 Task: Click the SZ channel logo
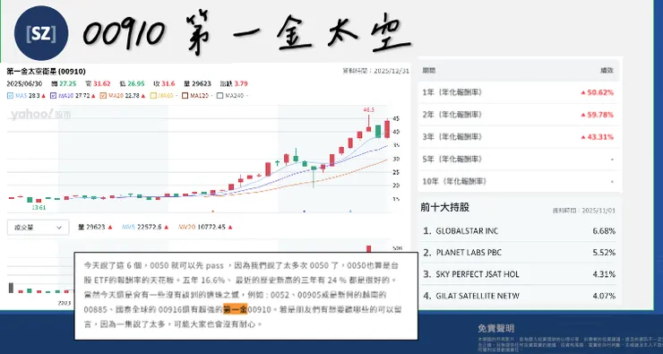(41, 33)
